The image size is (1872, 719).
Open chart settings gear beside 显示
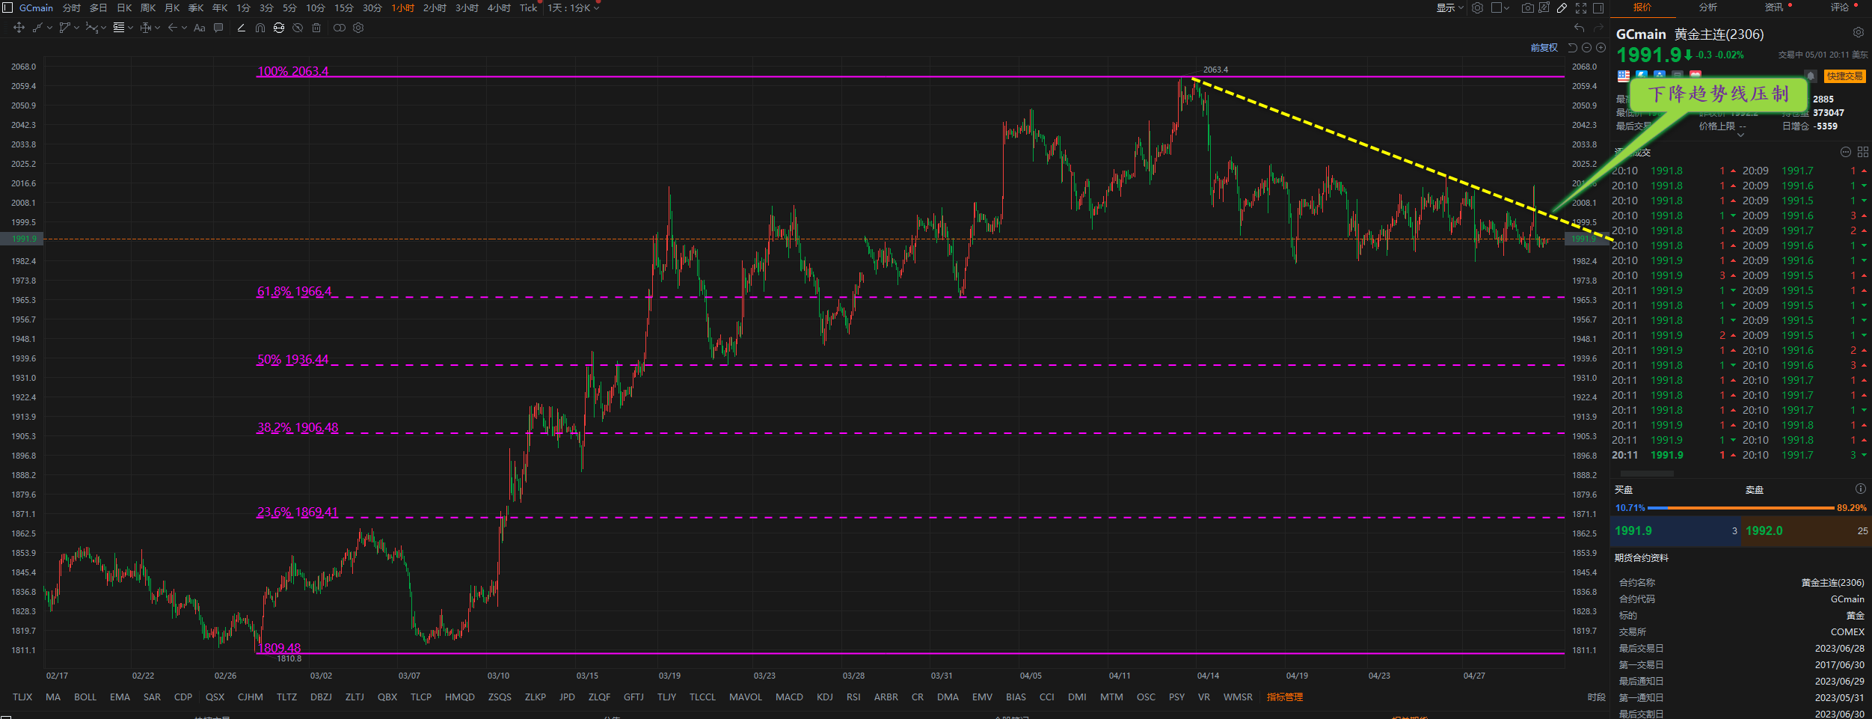(x=1477, y=8)
